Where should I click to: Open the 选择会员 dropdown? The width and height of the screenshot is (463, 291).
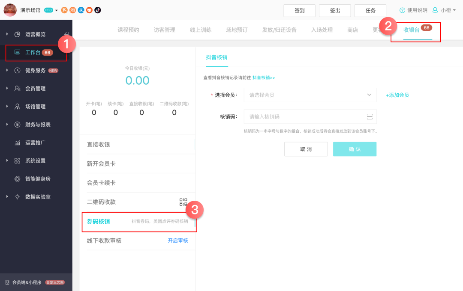[x=310, y=95]
